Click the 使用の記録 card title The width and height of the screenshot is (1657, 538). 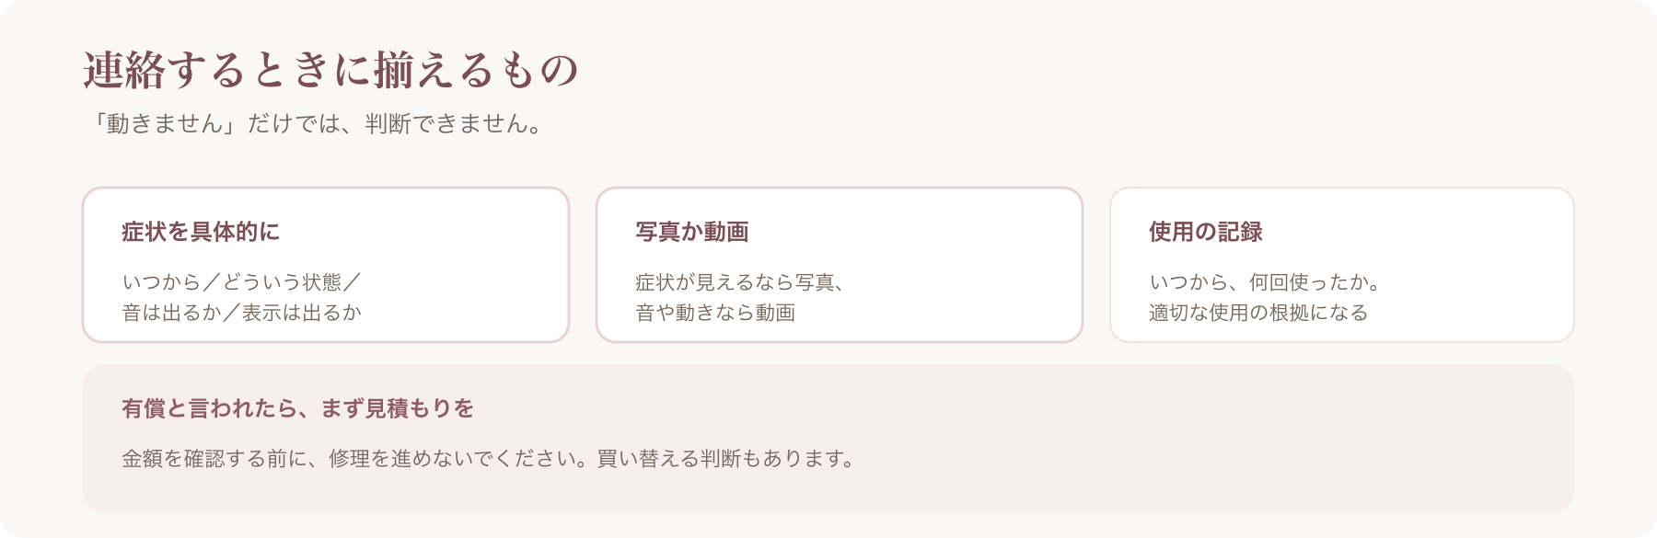point(1206,232)
